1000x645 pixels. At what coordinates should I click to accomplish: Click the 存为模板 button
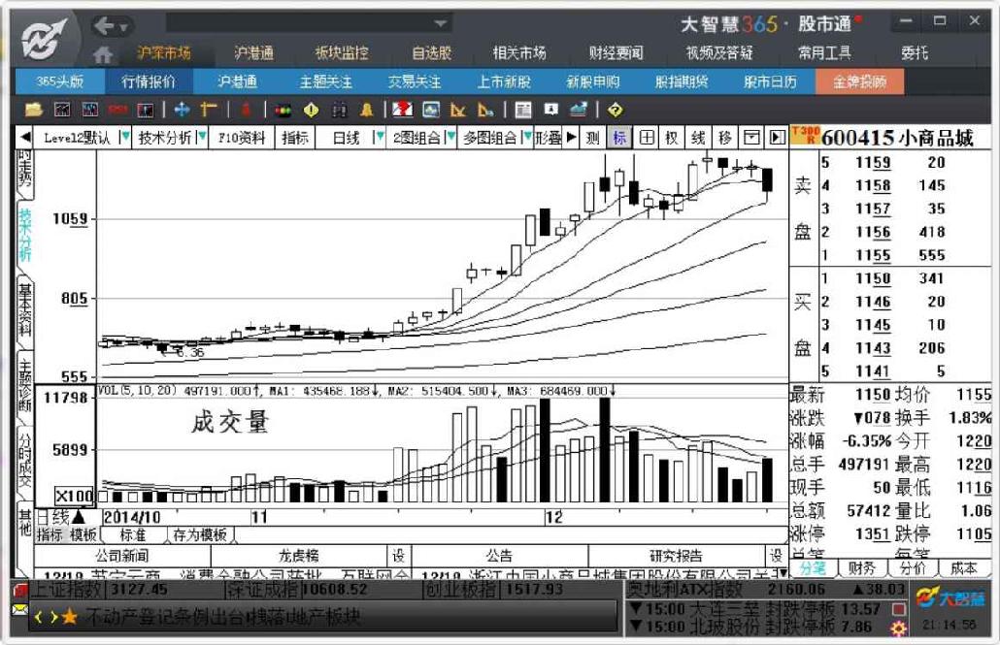click(x=199, y=534)
